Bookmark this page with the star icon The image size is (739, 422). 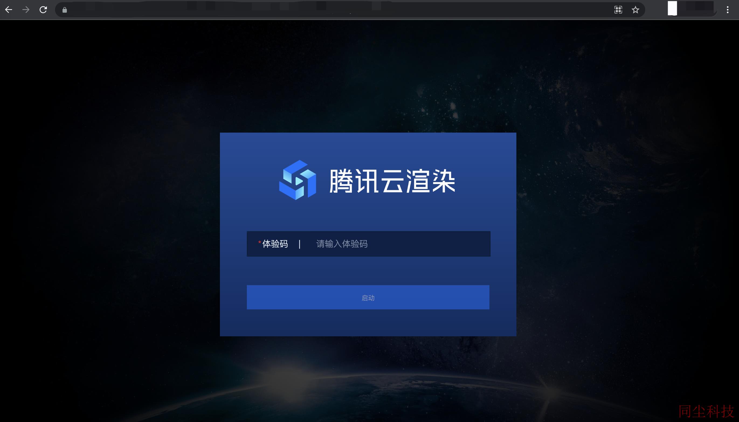pos(635,10)
